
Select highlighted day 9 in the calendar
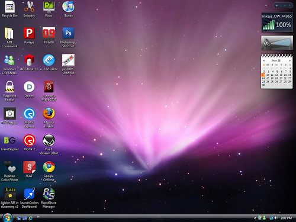click(x=263, y=75)
